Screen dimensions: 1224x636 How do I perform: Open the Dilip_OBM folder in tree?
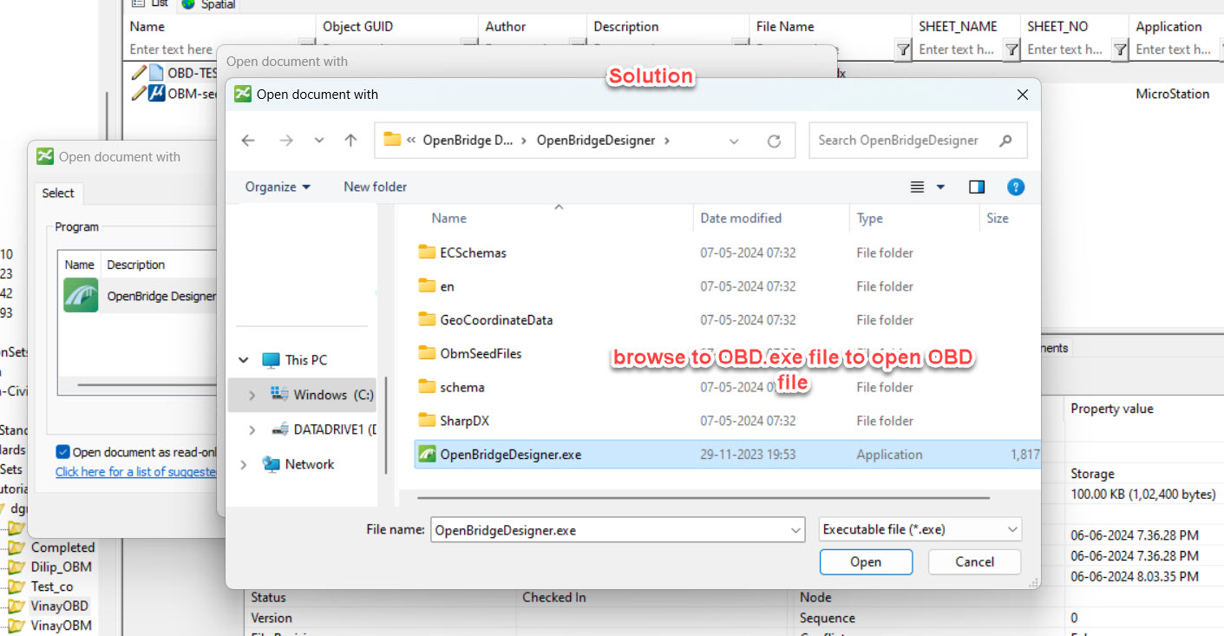[61, 567]
